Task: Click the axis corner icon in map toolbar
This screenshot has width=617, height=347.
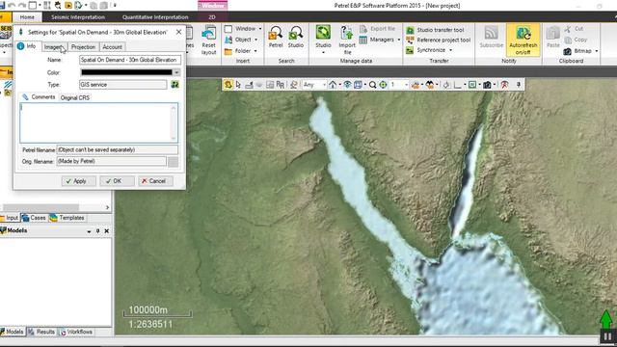Action: point(457,85)
